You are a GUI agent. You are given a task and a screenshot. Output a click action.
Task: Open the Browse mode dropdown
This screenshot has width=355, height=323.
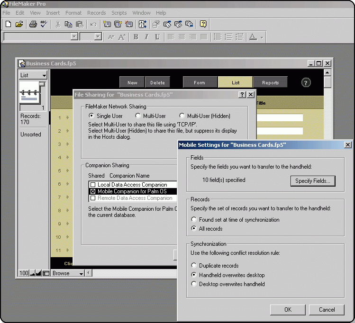[x=68, y=273]
